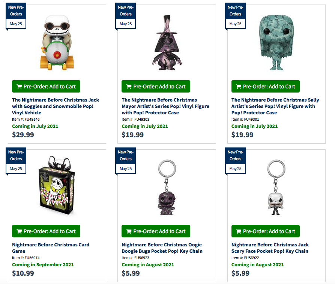The image size is (335, 284).
Task: Click cart icon on Jack Snowmobile pre-order button
Action: [19, 87]
